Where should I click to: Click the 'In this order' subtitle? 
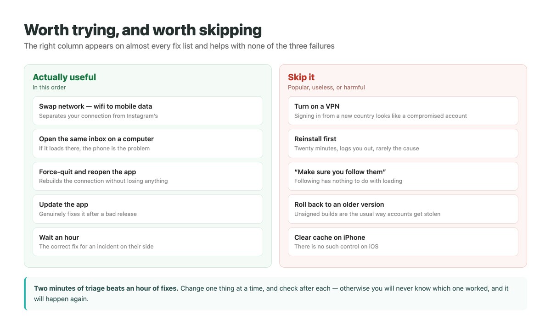pyautogui.click(x=49, y=87)
